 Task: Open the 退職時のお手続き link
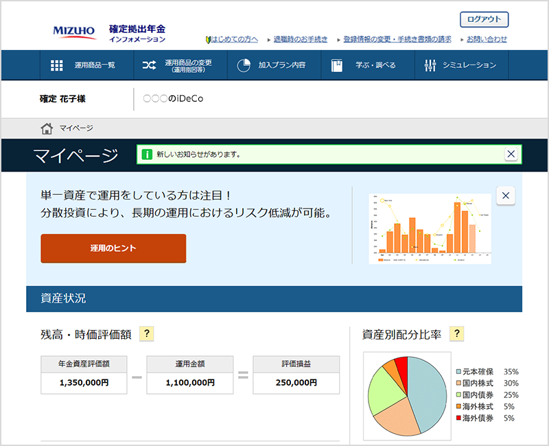point(301,39)
